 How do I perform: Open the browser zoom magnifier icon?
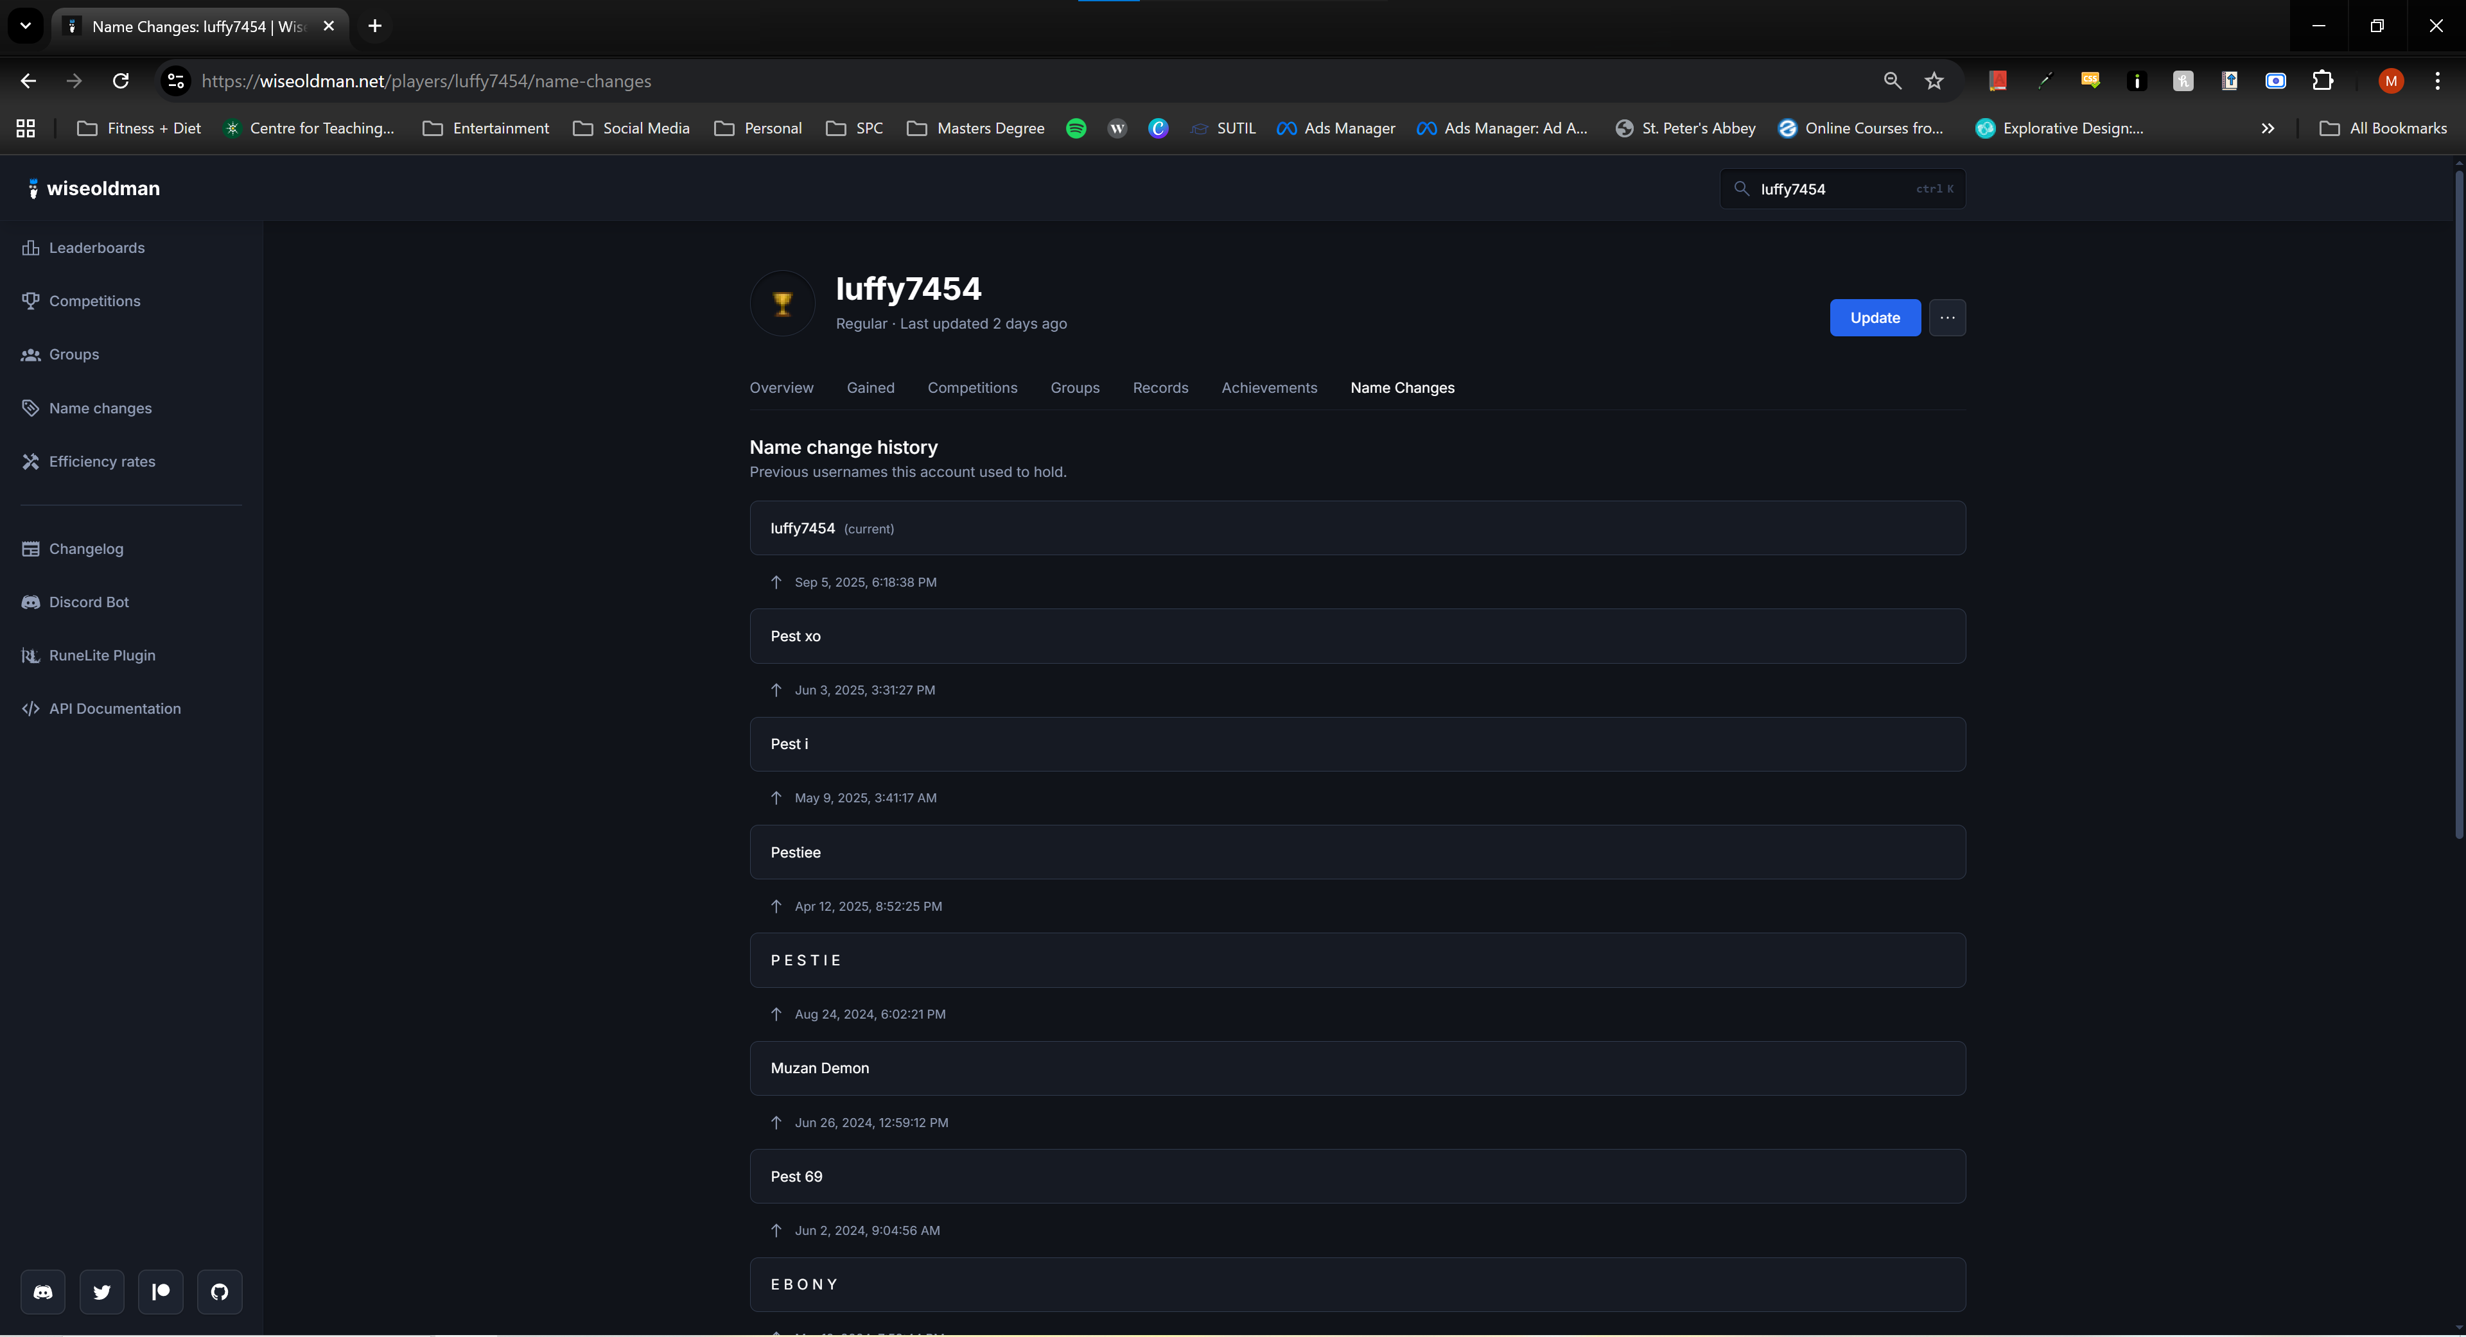point(1892,82)
